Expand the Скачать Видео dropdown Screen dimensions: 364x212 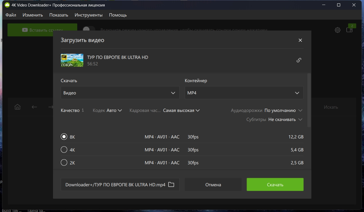[x=120, y=93]
